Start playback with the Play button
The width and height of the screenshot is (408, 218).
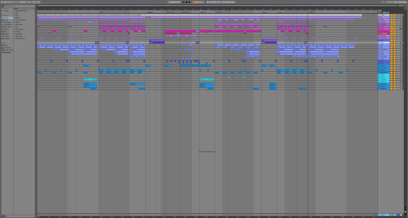184,2
